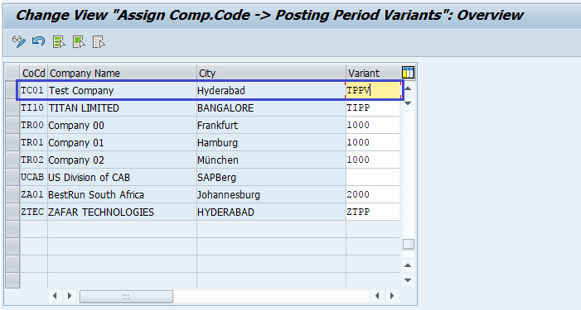
Task: Click the 'UCAB' company code cell
Action: point(34,178)
